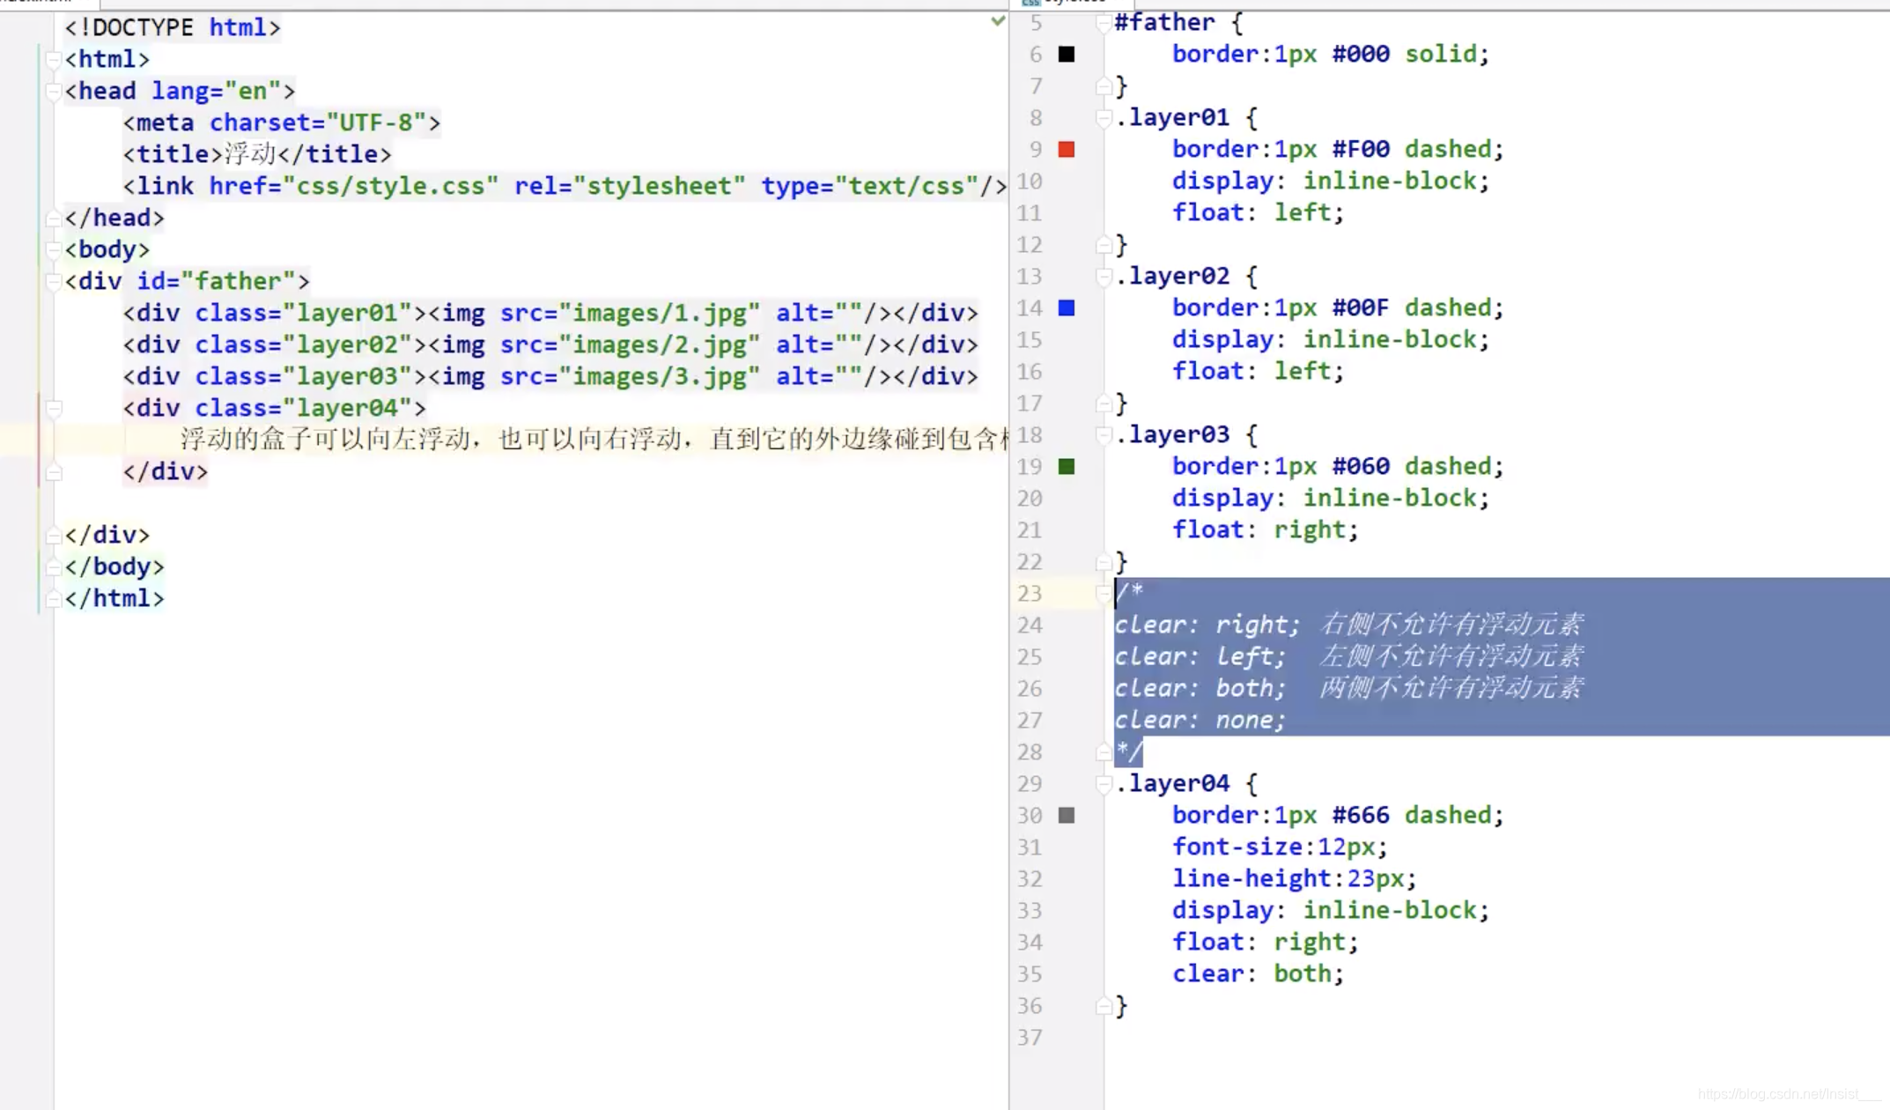Click fold marker beside closing </head> tag
Viewport: 1890px width, 1110px height.
pyautogui.click(x=53, y=218)
